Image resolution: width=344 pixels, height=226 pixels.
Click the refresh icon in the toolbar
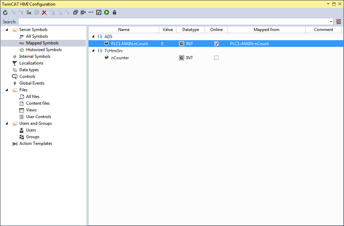(5, 12)
